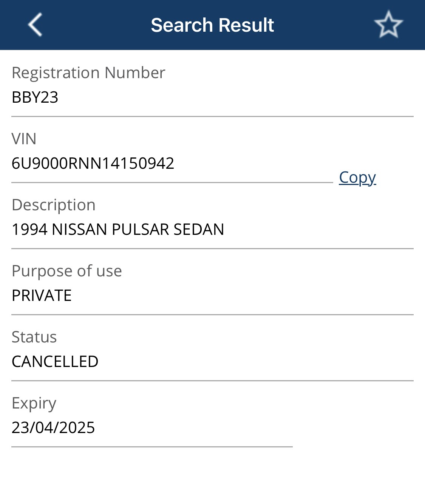Mark result as favorite with star icon
425x481 pixels.
pyautogui.click(x=388, y=25)
